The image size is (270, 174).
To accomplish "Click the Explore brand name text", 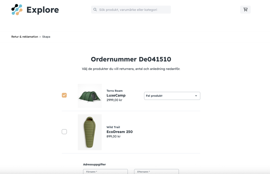I will point(43,10).
